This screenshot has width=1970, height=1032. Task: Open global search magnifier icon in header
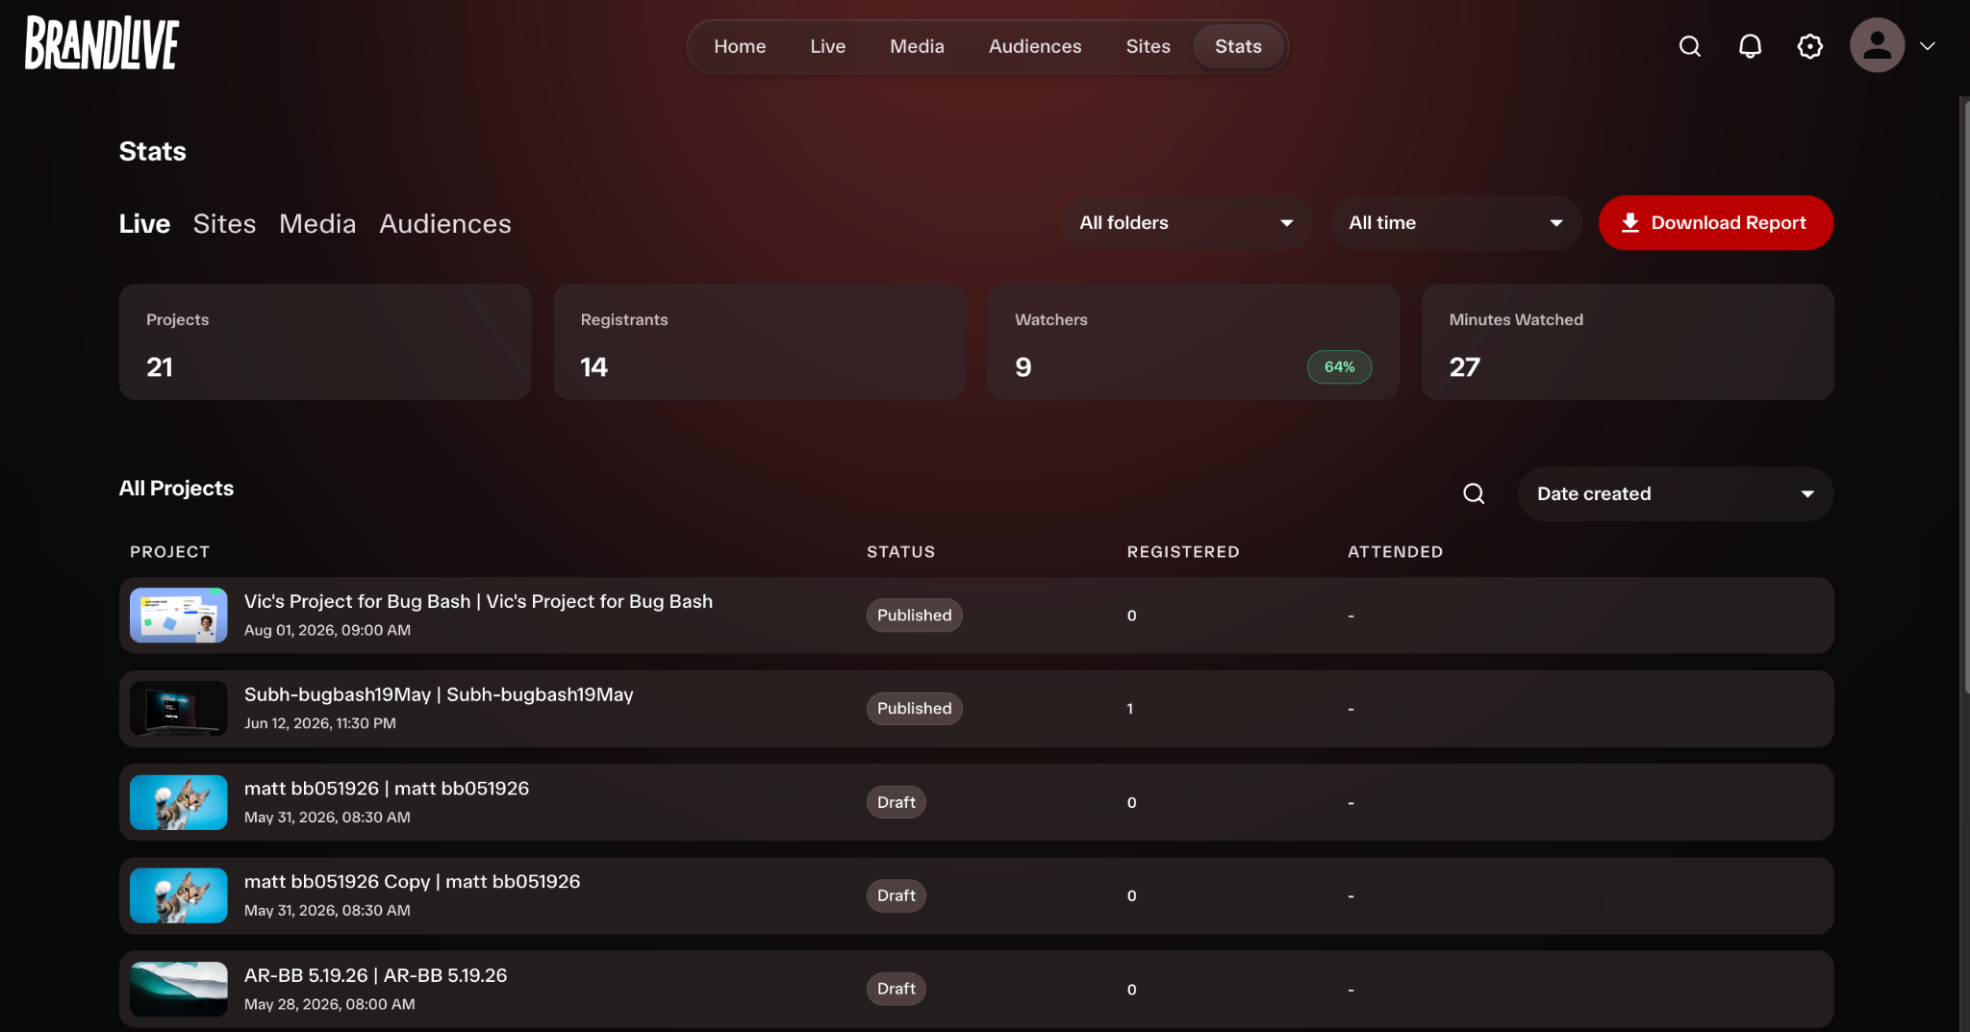[x=1690, y=46]
